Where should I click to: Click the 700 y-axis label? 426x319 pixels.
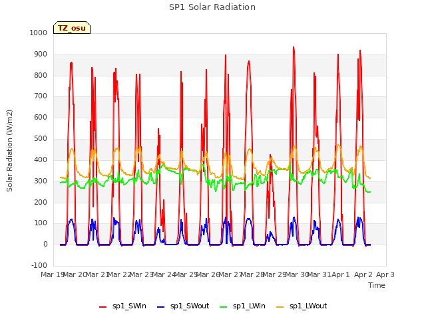(x=41, y=96)
